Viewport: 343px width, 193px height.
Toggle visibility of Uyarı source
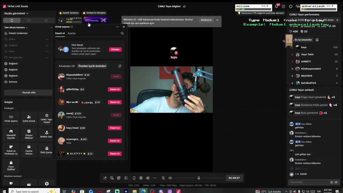pos(47,51)
